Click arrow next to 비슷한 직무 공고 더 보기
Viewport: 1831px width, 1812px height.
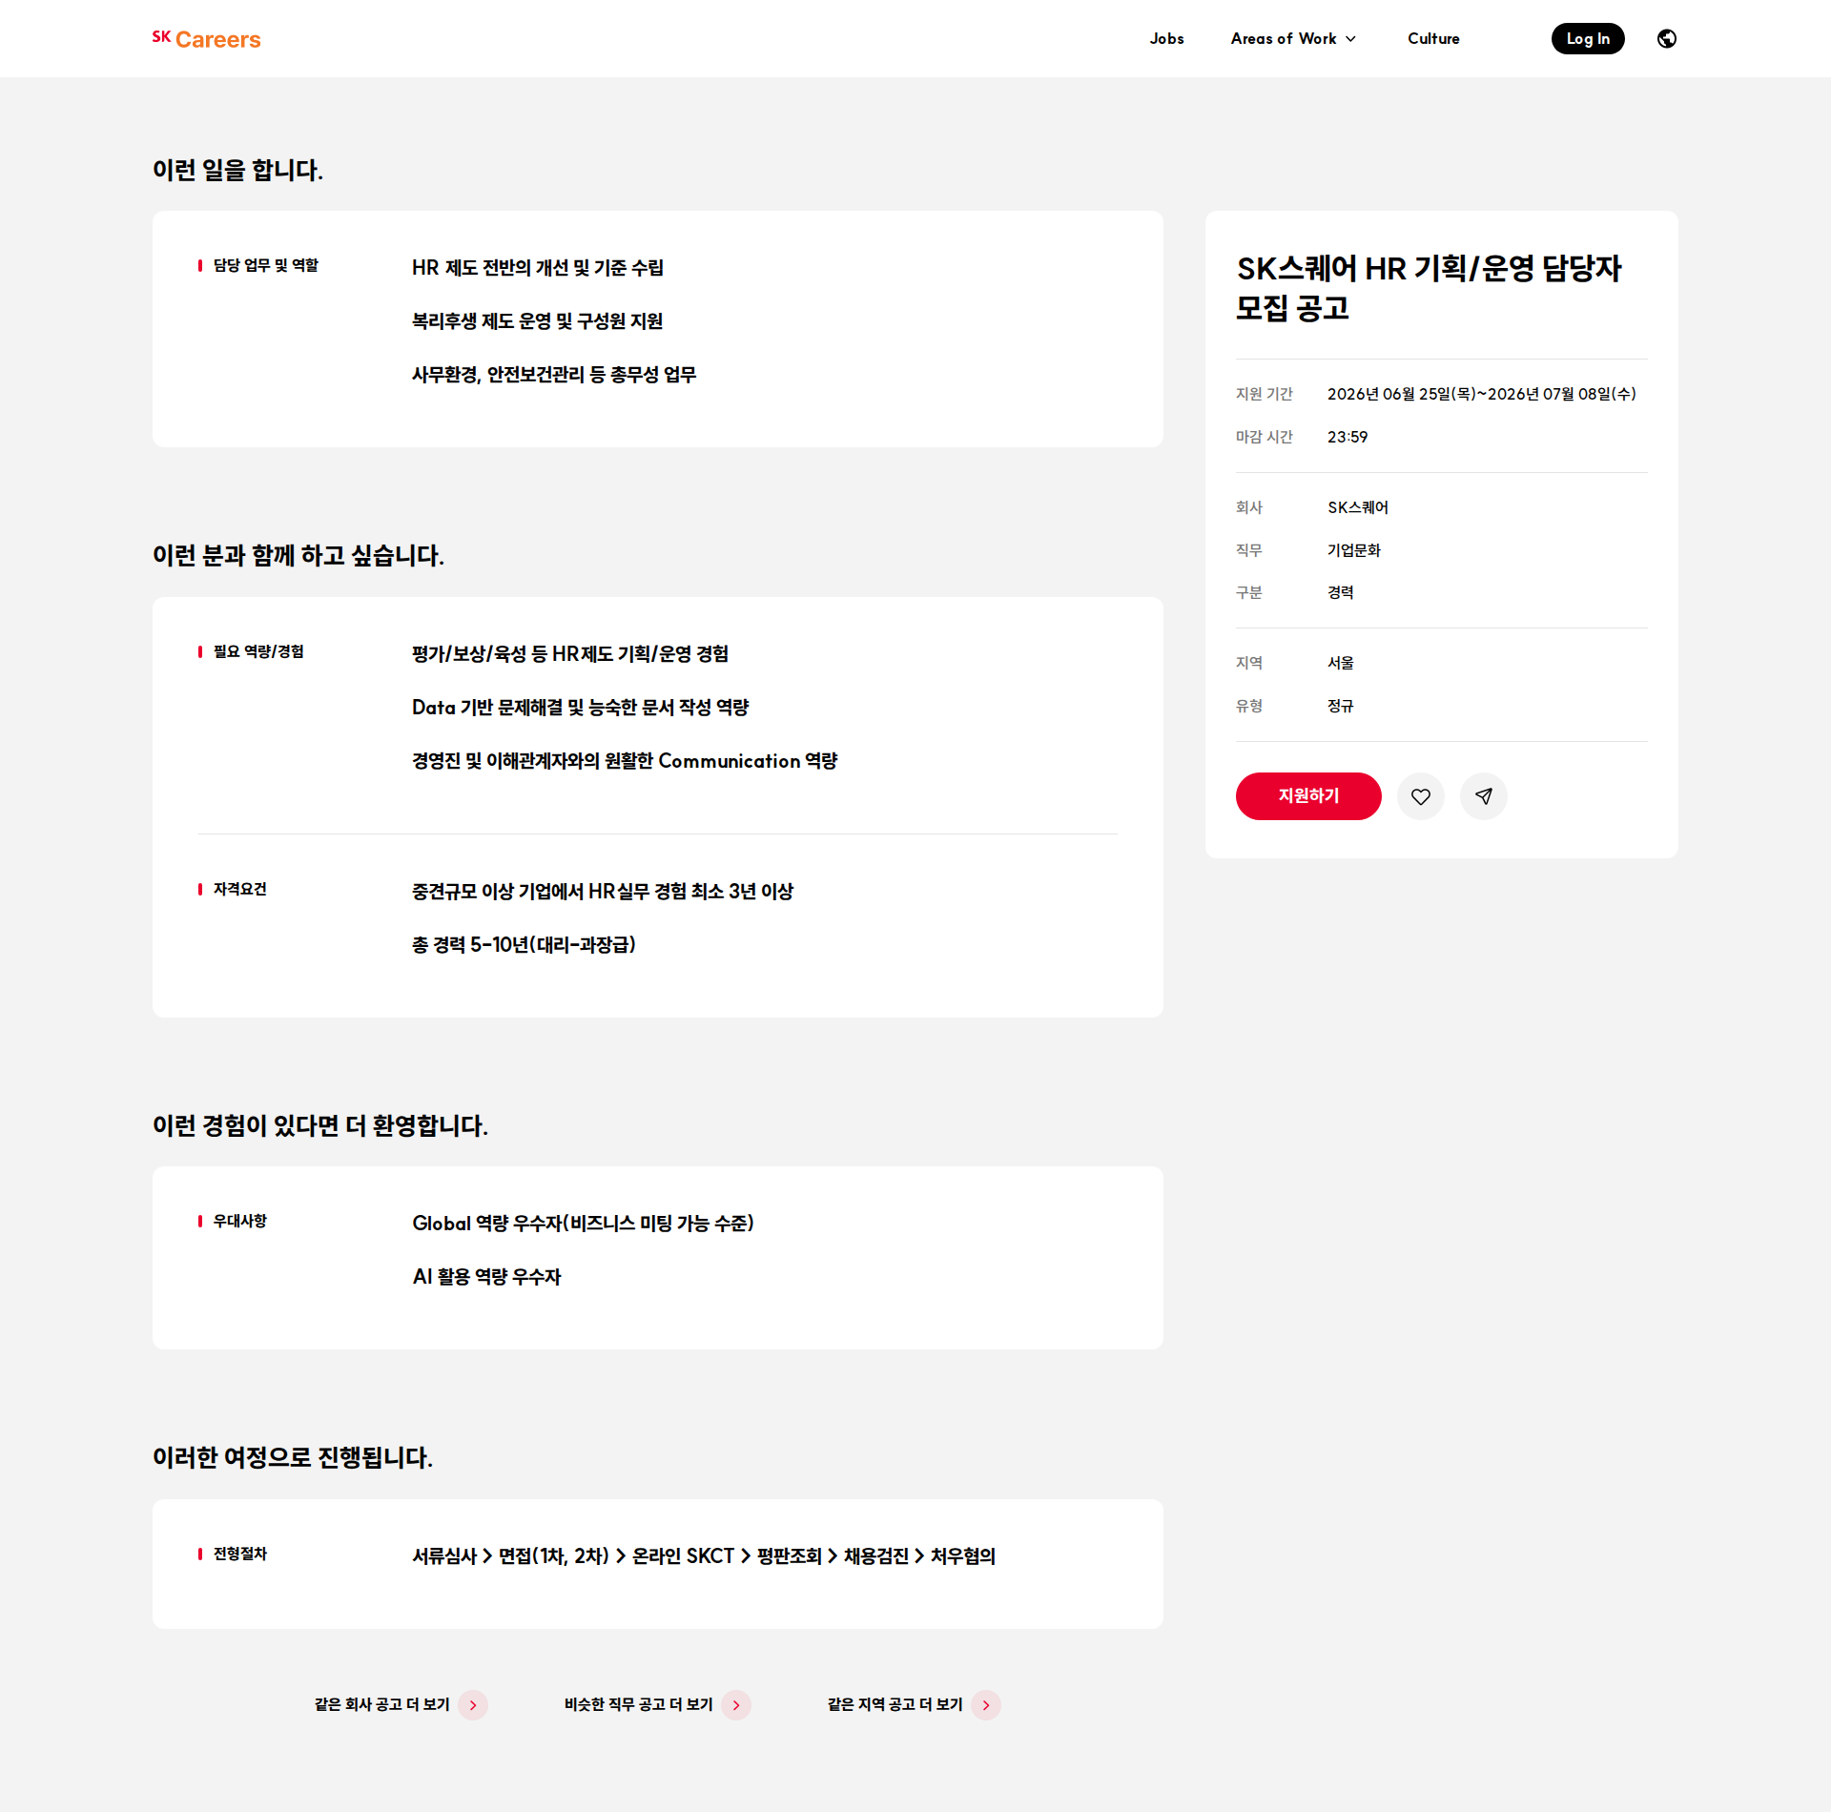coord(736,1705)
